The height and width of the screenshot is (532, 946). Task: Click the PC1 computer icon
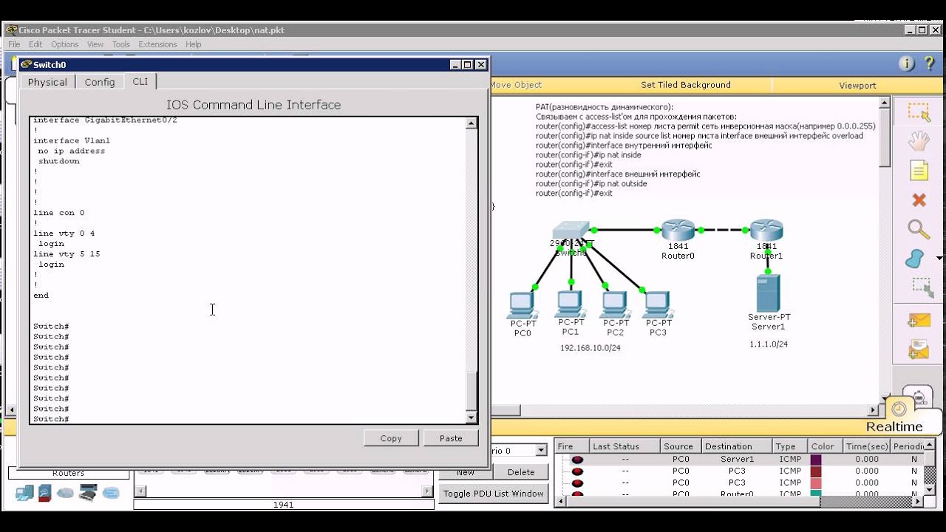569,303
